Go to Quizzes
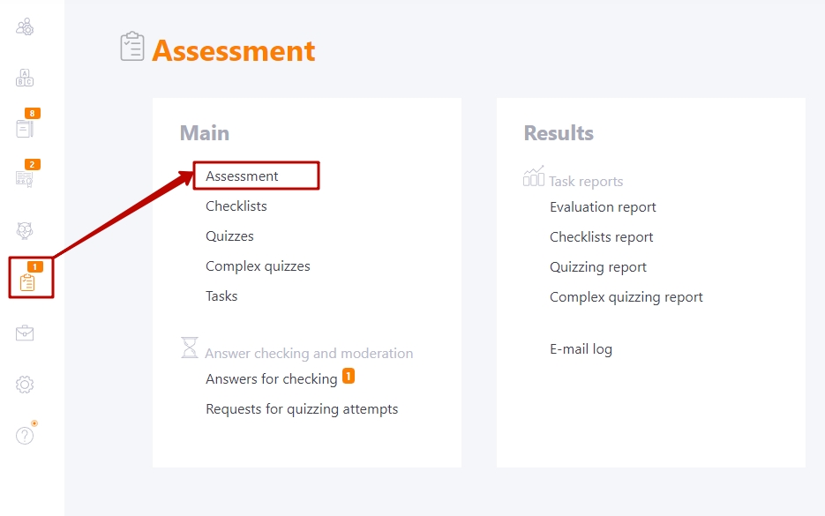 point(229,236)
